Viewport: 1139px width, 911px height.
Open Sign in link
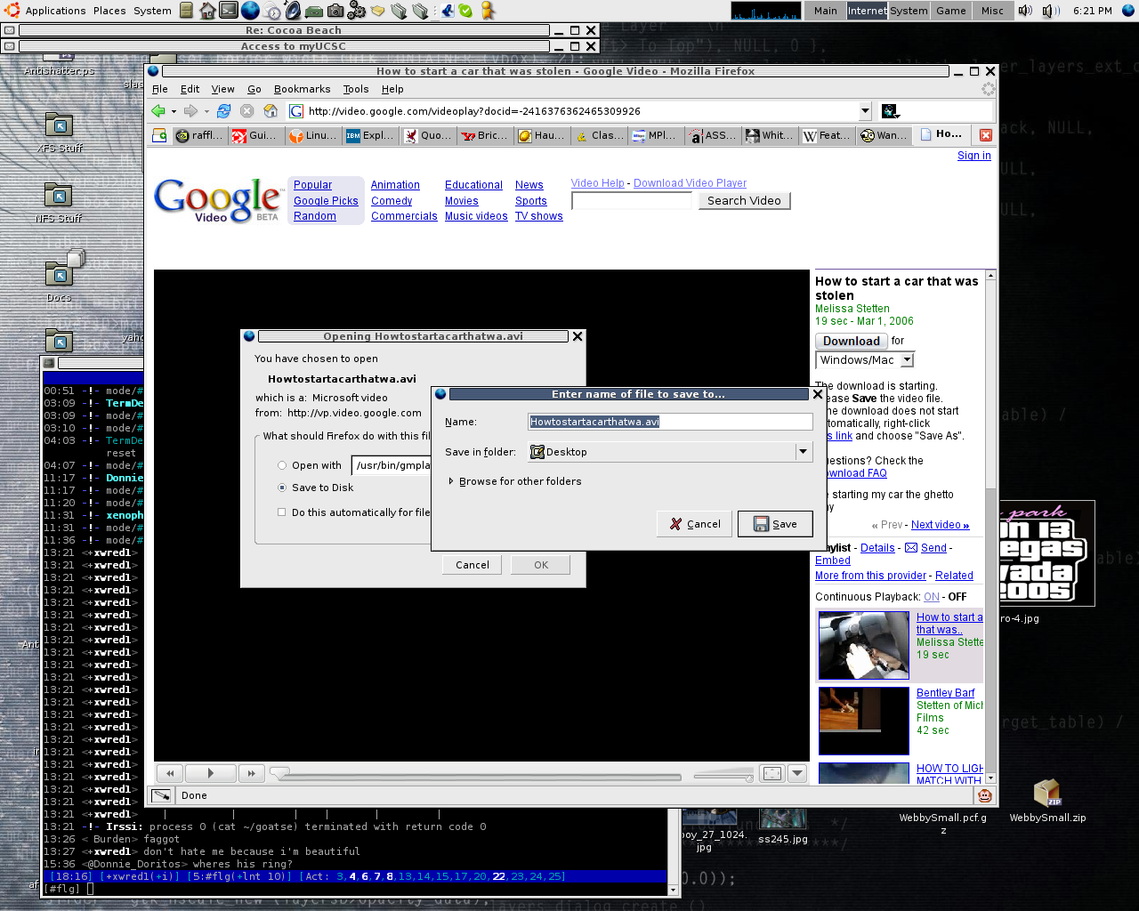(x=973, y=156)
